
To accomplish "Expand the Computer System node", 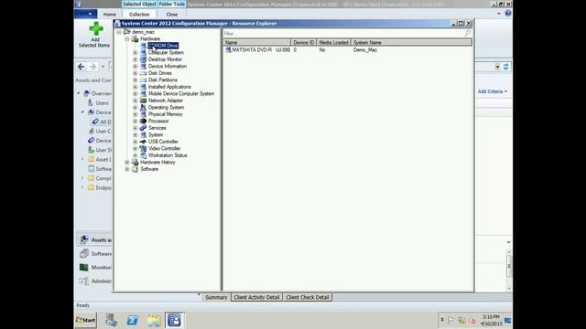I will (x=136, y=53).
